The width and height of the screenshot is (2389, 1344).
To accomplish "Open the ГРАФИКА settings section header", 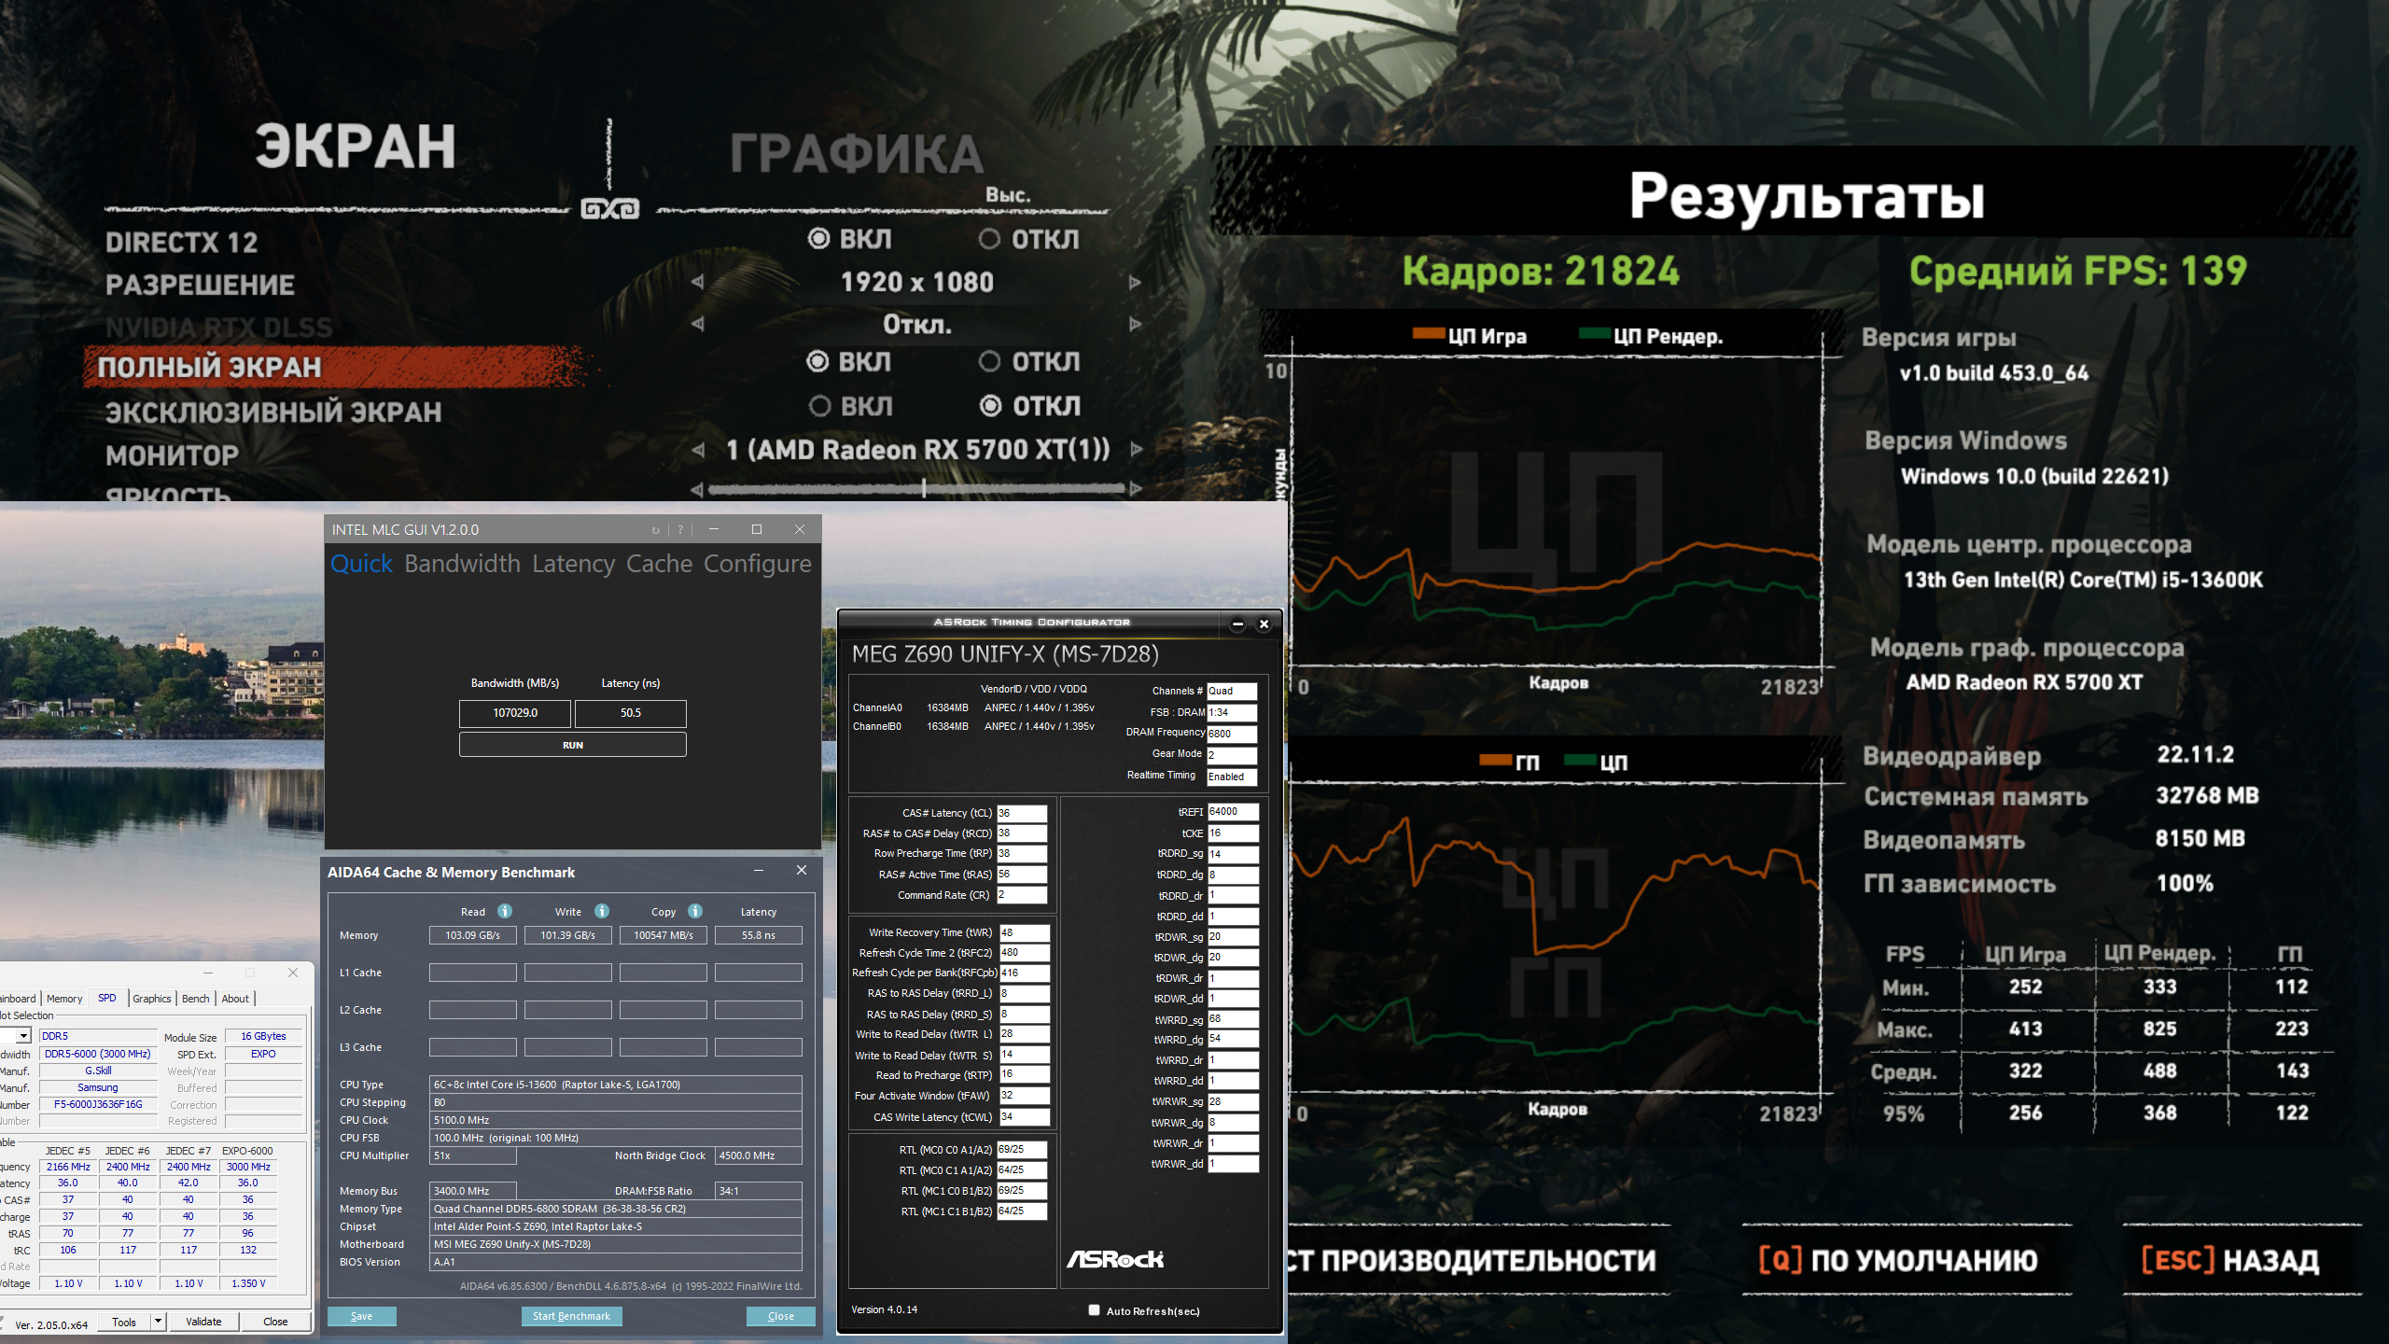I will (857, 154).
